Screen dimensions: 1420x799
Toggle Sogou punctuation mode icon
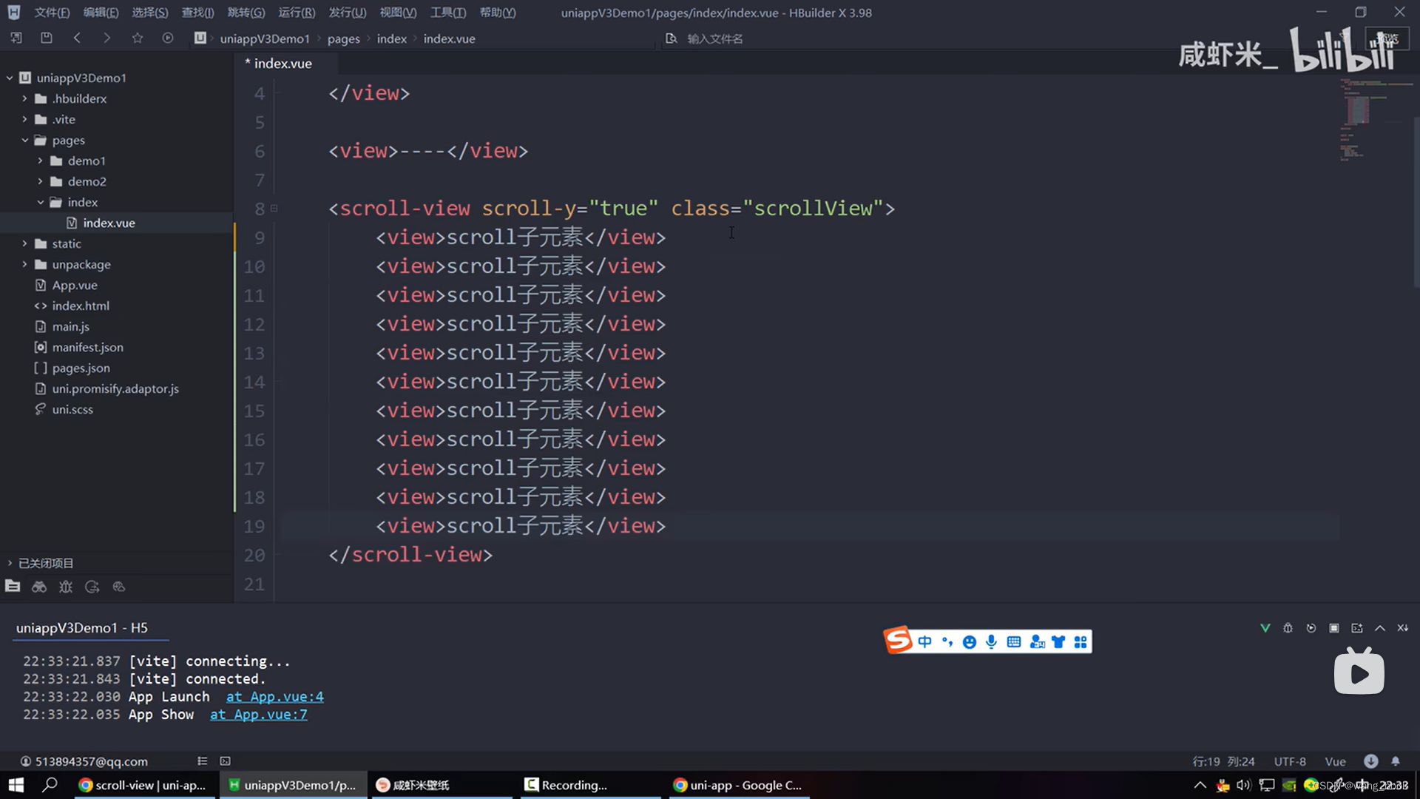(947, 641)
